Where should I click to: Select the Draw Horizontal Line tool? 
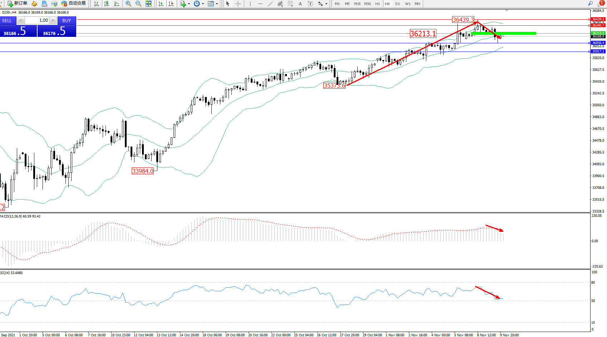260,4
